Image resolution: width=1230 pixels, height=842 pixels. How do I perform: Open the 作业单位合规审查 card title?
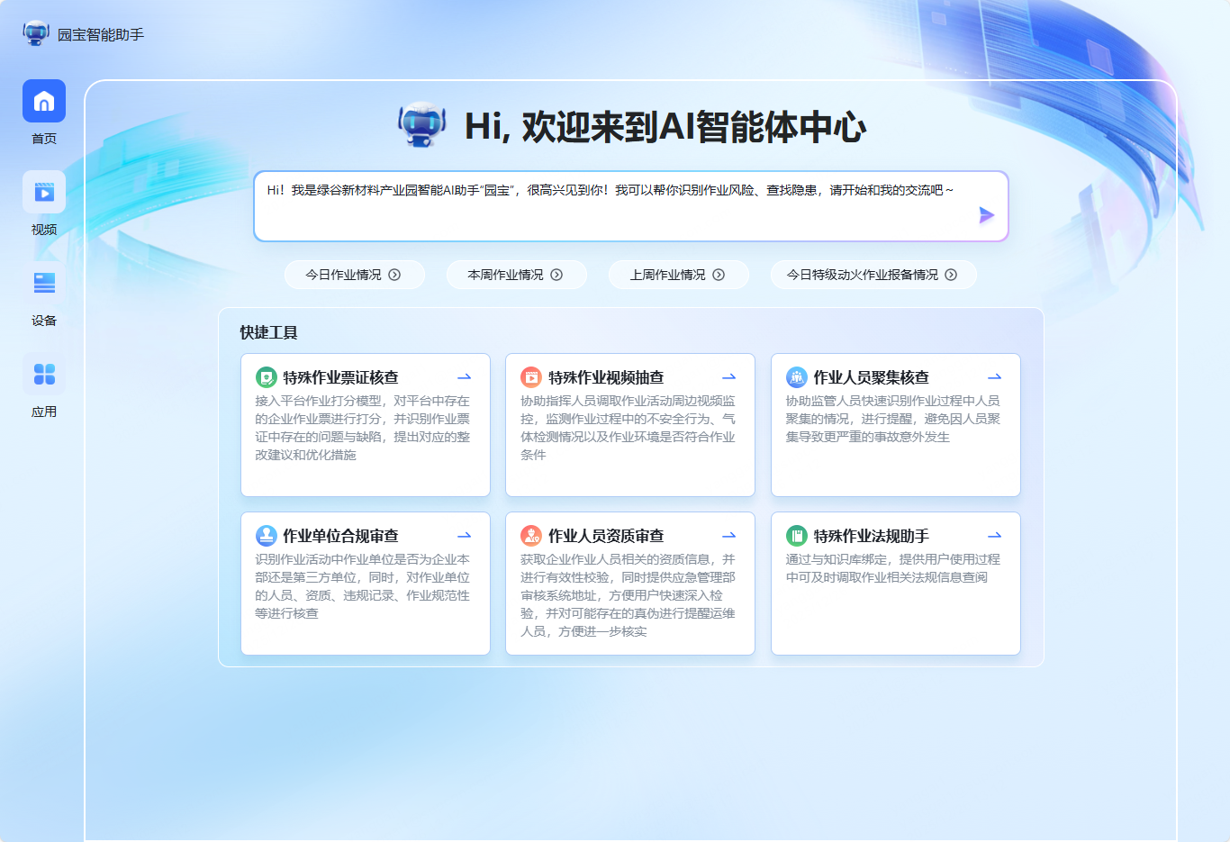click(x=340, y=536)
